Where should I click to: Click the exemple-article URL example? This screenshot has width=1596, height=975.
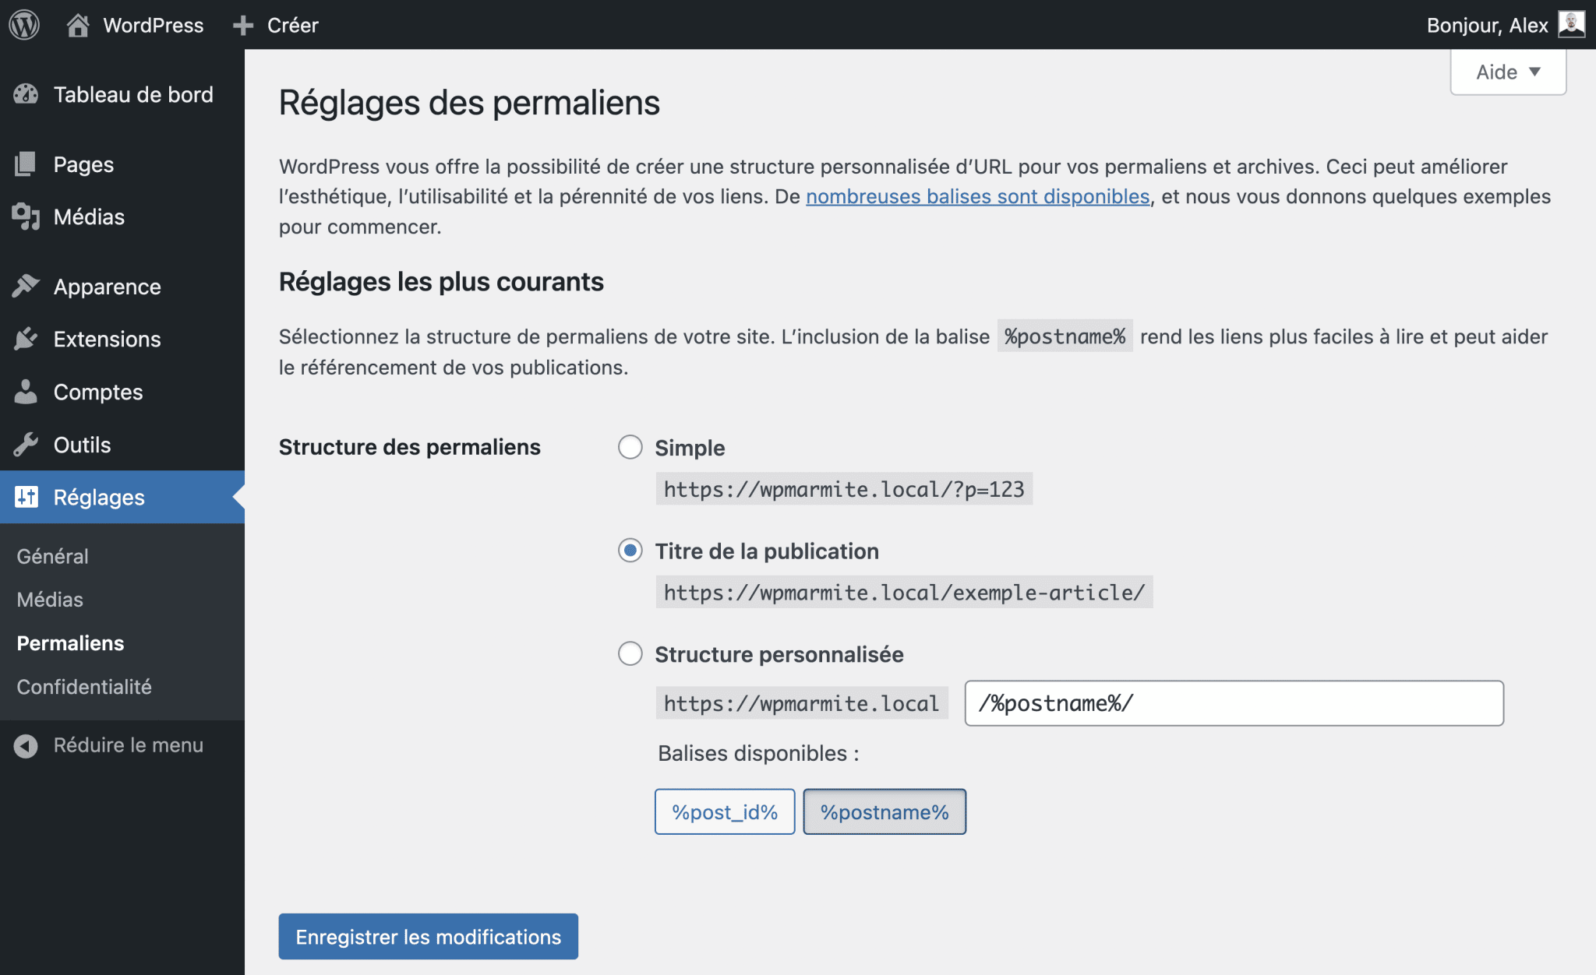pyautogui.click(x=904, y=593)
